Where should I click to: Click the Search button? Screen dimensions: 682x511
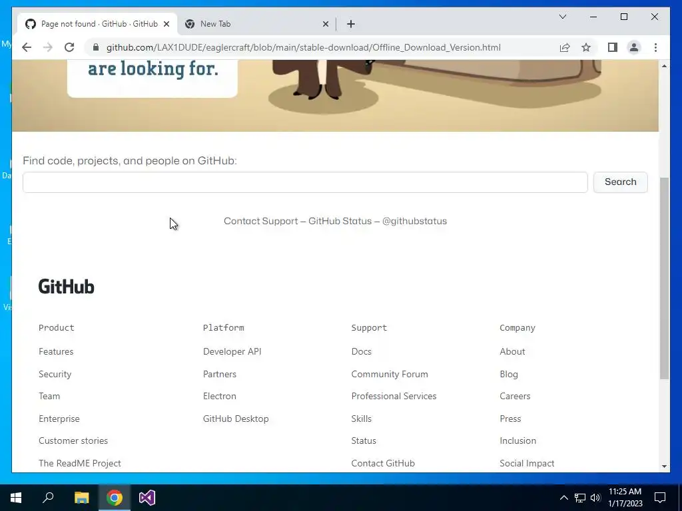point(620,182)
